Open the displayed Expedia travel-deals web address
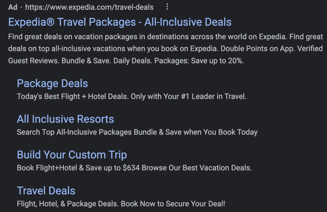The image size is (327, 212). coord(89,7)
